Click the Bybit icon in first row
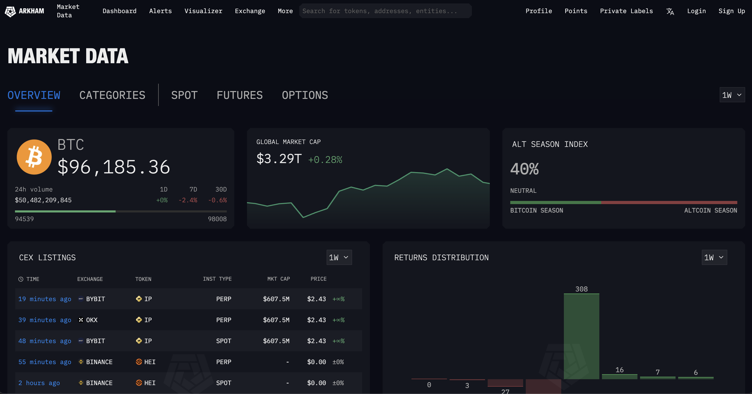This screenshot has height=394, width=752. pos(81,299)
